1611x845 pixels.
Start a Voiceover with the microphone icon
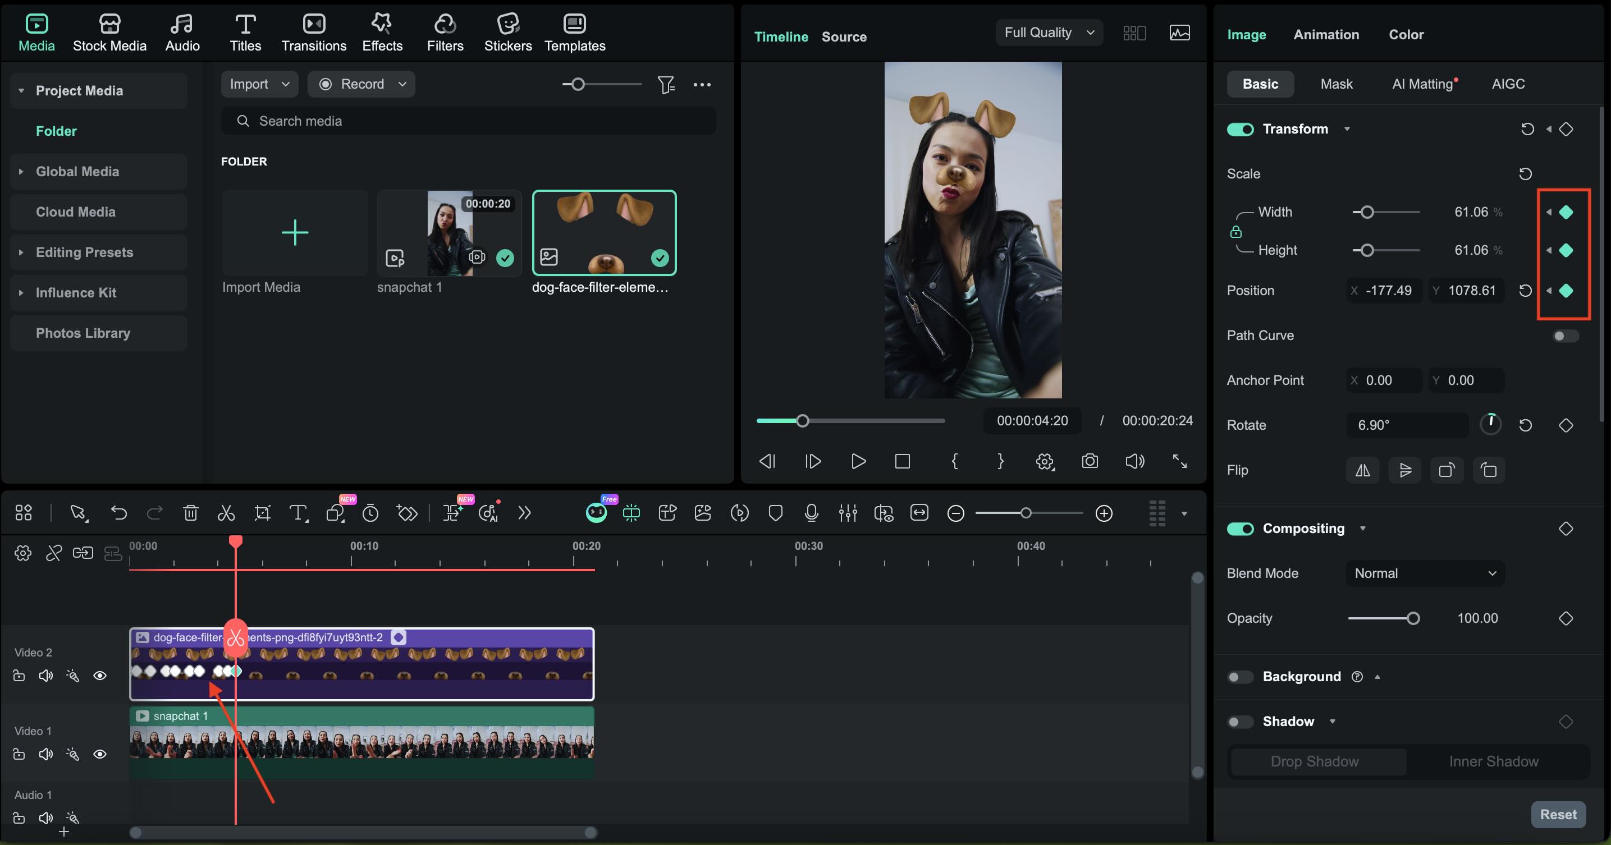coord(811,513)
